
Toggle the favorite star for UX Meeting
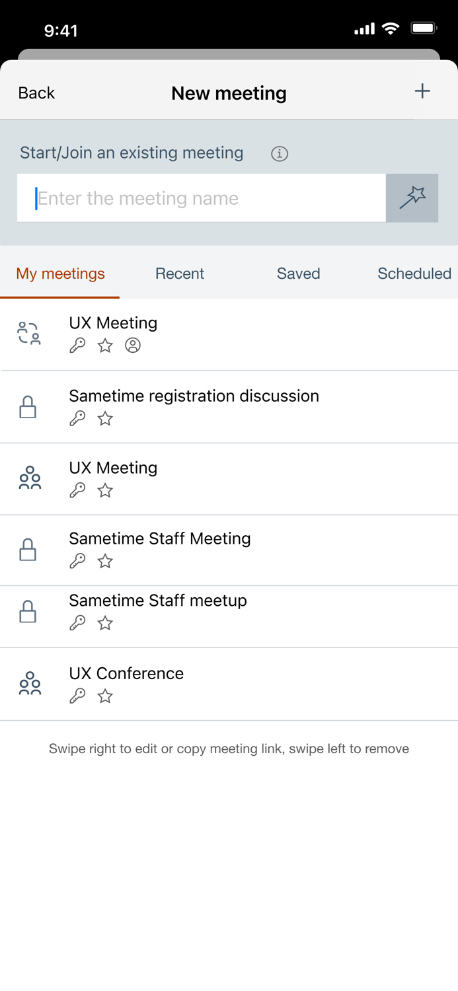[104, 345]
